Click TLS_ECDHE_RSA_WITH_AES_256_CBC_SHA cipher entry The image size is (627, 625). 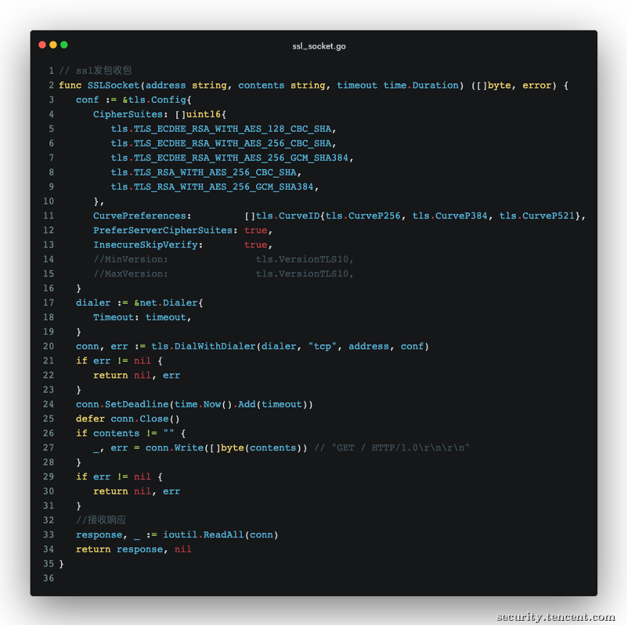[x=221, y=143]
